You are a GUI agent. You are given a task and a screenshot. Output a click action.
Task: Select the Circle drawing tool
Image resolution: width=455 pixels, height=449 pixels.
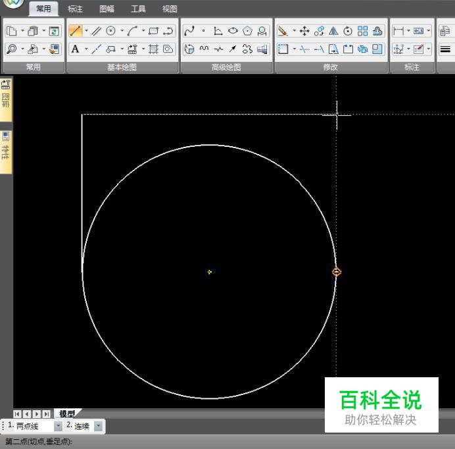coord(111,31)
